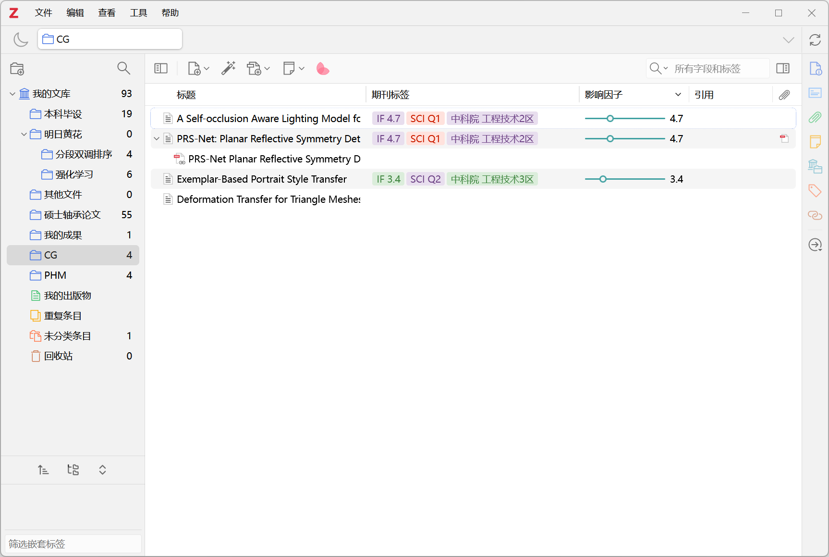Open the tags pane icon in right sidebar

(x=815, y=191)
